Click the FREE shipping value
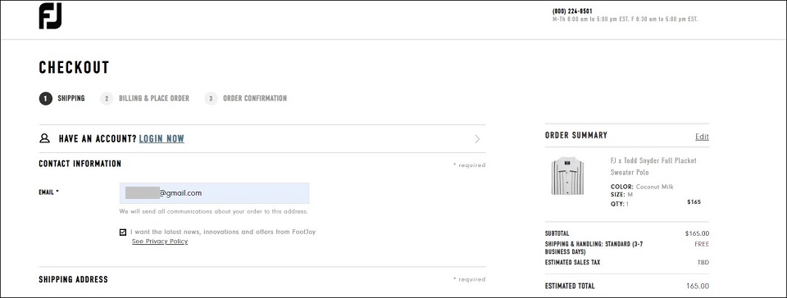 click(x=702, y=244)
